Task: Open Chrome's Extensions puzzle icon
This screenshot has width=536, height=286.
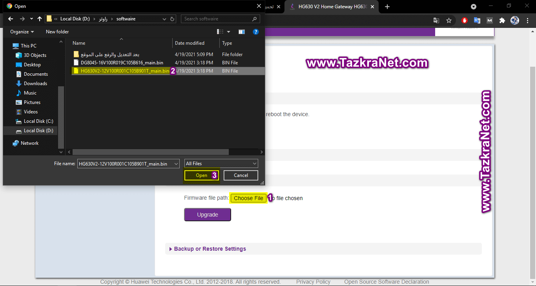Action: [502, 20]
